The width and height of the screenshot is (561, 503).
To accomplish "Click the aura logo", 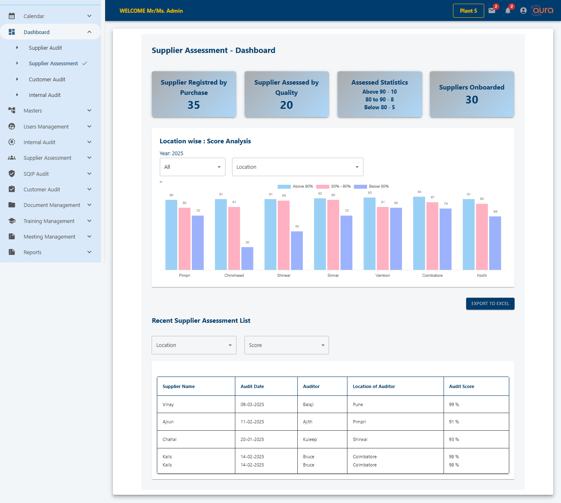I will point(542,10).
